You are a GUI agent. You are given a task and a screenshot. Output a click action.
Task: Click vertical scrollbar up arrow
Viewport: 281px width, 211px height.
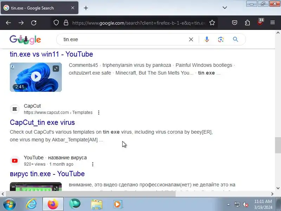pyautogui.click(x=278, y=33)
